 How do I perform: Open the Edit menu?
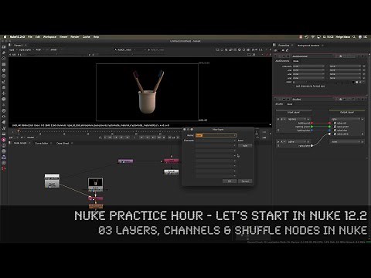click(38, 37)
